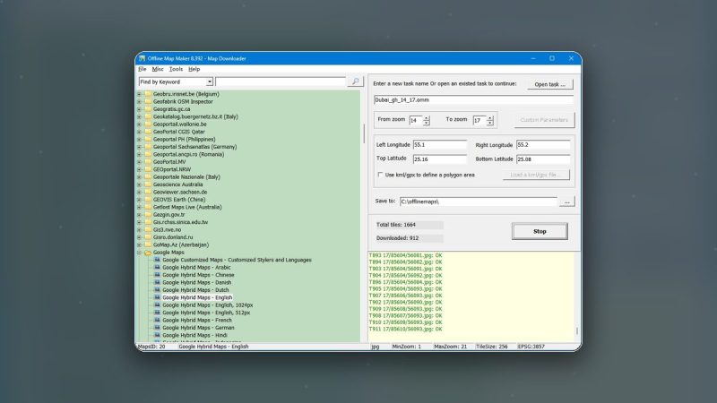Click the task name field Dubai_gh_14_17.omm
Image resolution: width=717 pixels, height=403 pixels.
pos(473,99)
